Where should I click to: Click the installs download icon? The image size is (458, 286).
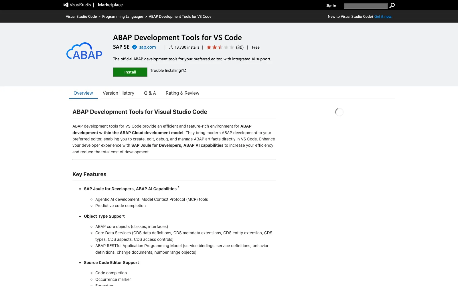tap(171, 47)
